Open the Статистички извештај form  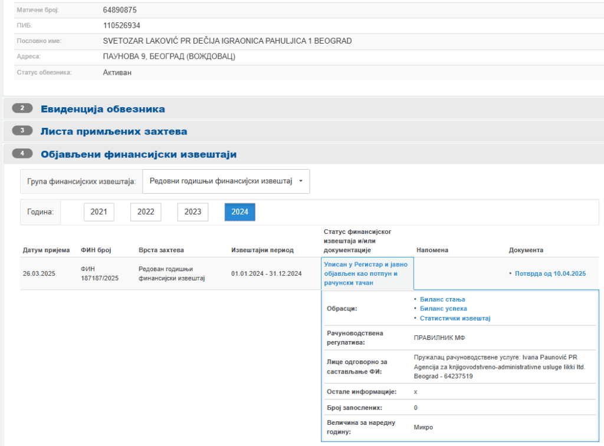click(455, 318)
